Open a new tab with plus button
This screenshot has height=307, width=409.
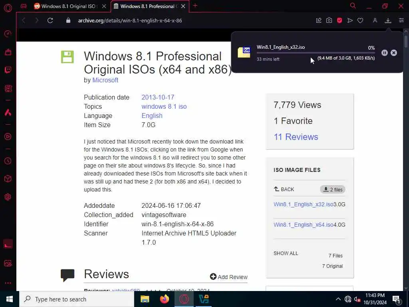(195, 6)
